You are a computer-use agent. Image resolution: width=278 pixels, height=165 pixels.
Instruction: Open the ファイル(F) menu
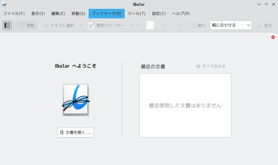[x=14, y=13]
